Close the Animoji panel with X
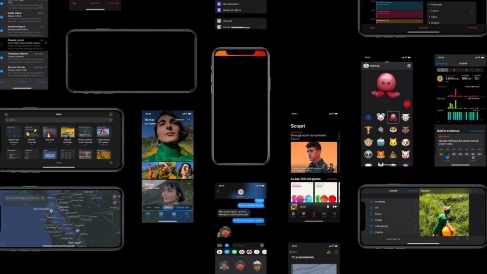 pyautogui.click(x=409, y=66)
